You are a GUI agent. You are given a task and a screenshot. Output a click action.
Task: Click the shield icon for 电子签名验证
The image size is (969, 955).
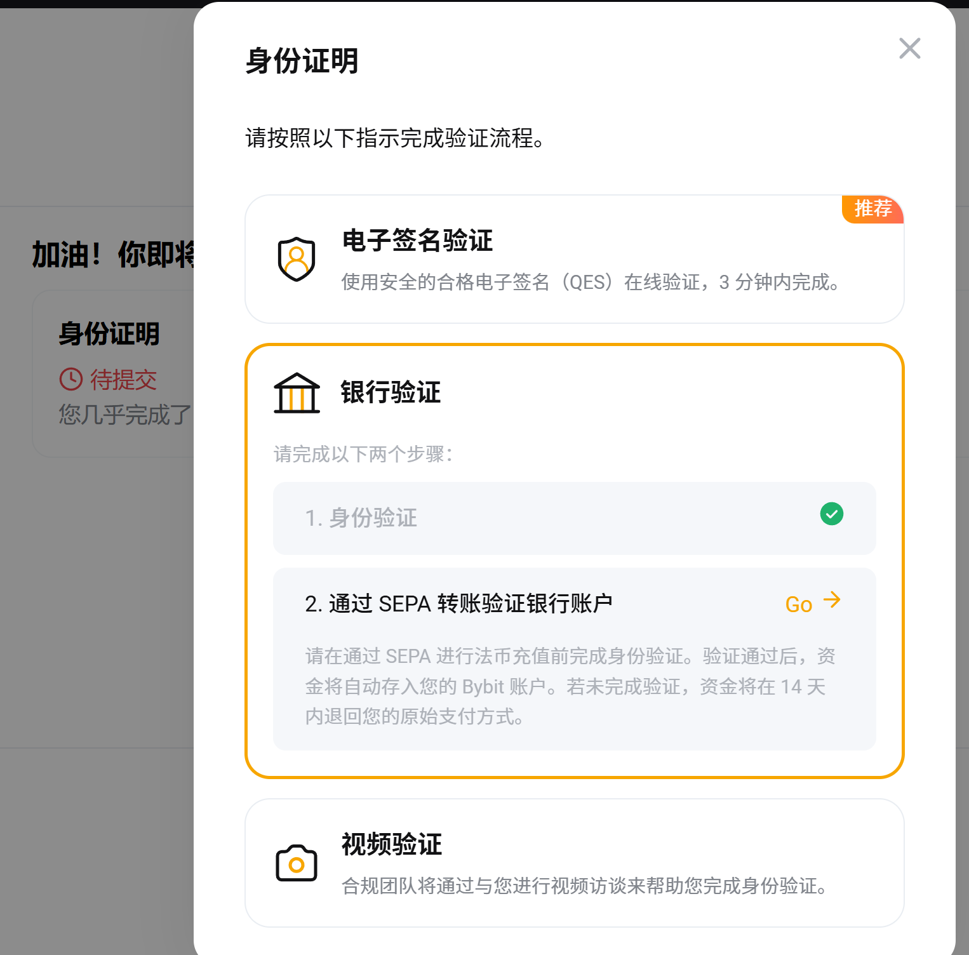pyautogui.click(x=297, y=259)
